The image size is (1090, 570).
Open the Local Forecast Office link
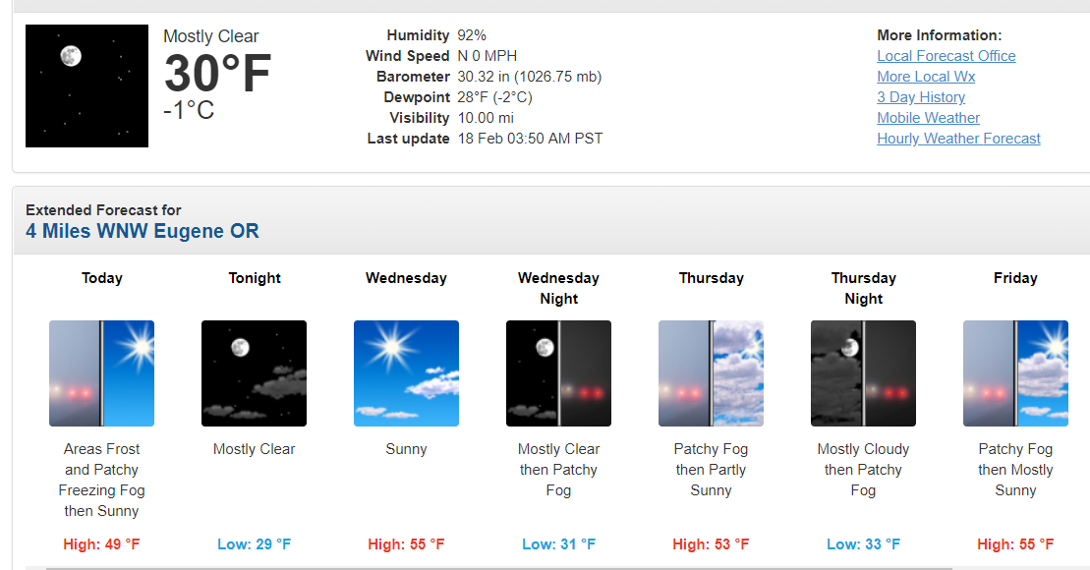tap(947, 56)
